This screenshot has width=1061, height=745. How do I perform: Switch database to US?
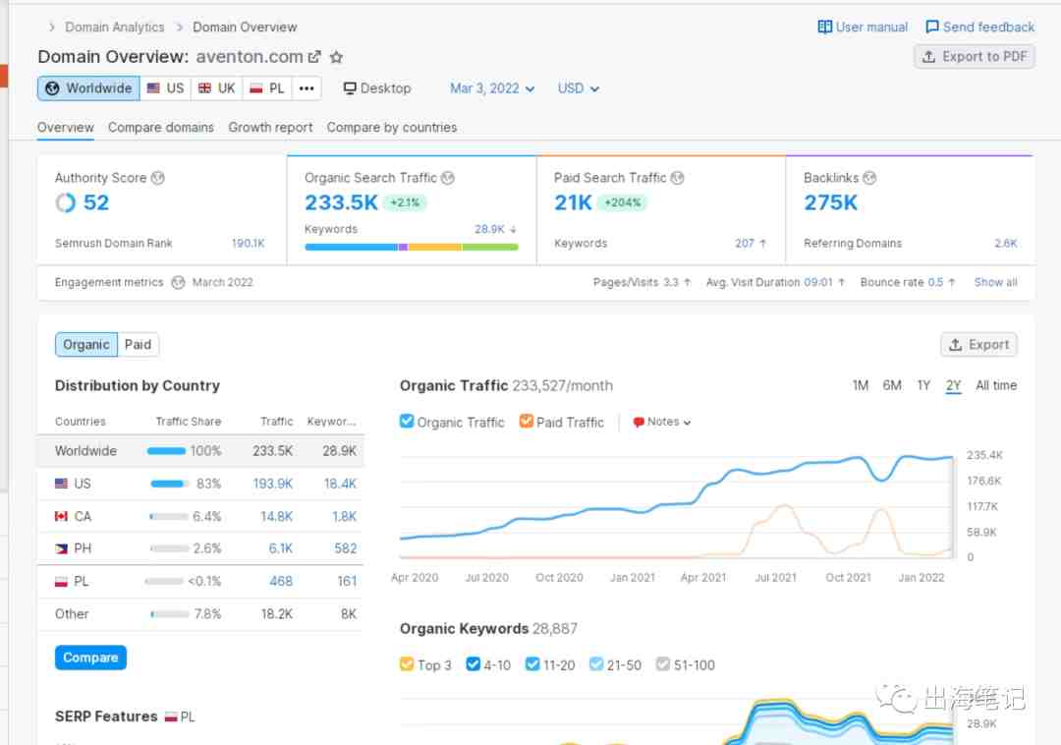[x=166, y=88]
